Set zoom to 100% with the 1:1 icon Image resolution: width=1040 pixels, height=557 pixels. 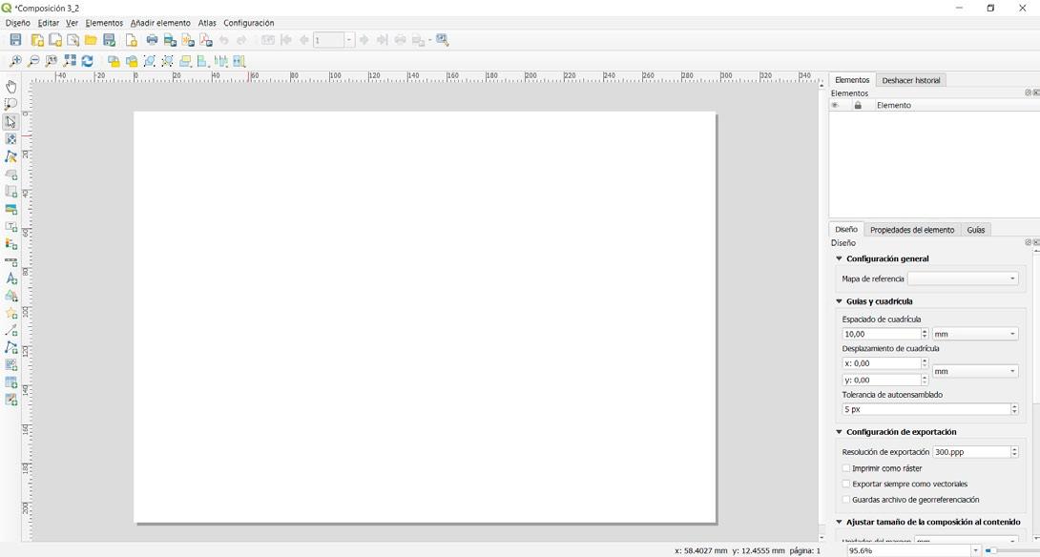[x=52, y=61]
